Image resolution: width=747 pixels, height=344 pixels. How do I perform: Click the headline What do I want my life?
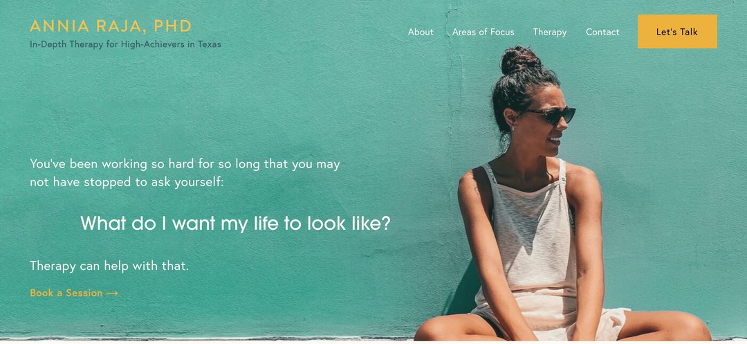tap(235, 223)
